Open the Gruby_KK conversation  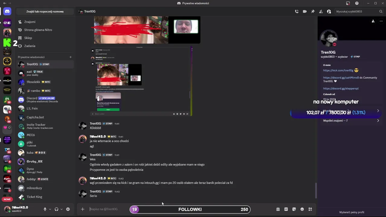[x=45, y=162]
